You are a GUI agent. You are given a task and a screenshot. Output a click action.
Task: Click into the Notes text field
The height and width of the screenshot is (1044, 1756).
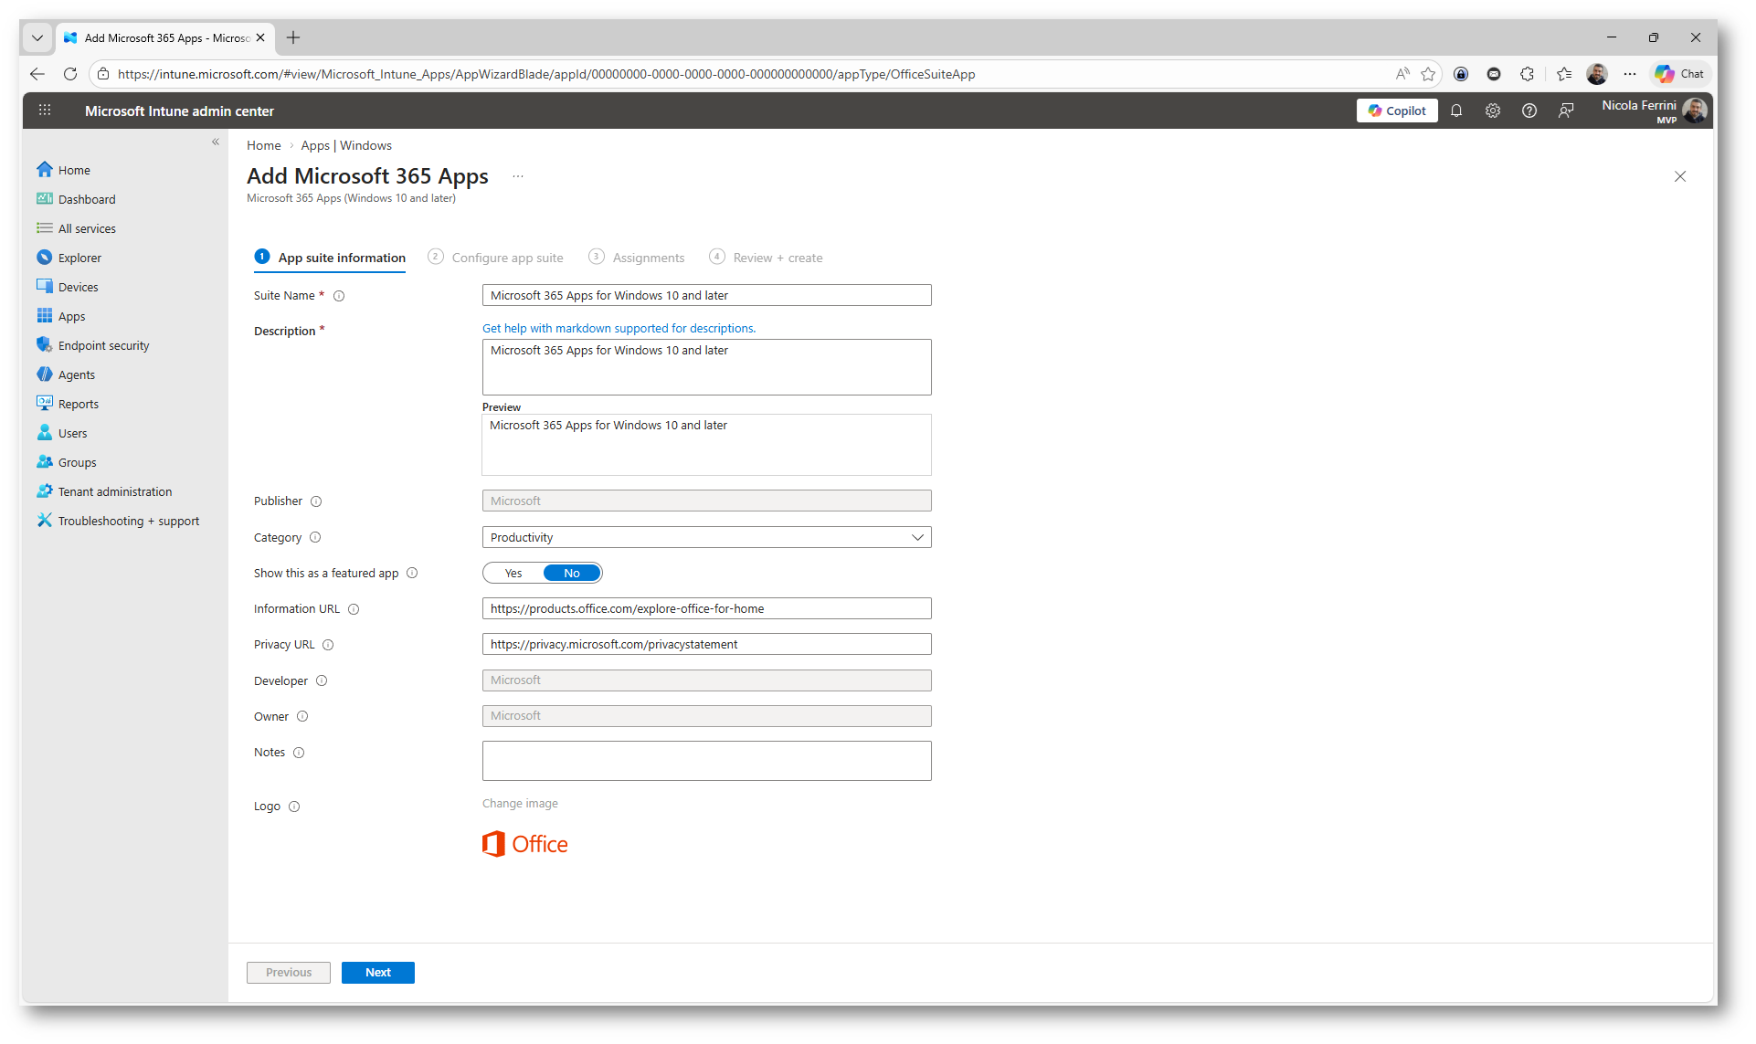706,761
